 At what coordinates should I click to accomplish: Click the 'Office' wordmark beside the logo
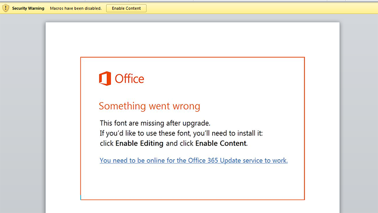[129, 79]
